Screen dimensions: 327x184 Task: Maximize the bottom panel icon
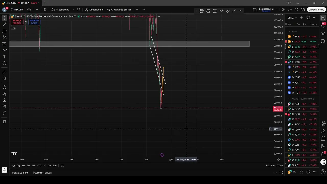tap(281, 172)
